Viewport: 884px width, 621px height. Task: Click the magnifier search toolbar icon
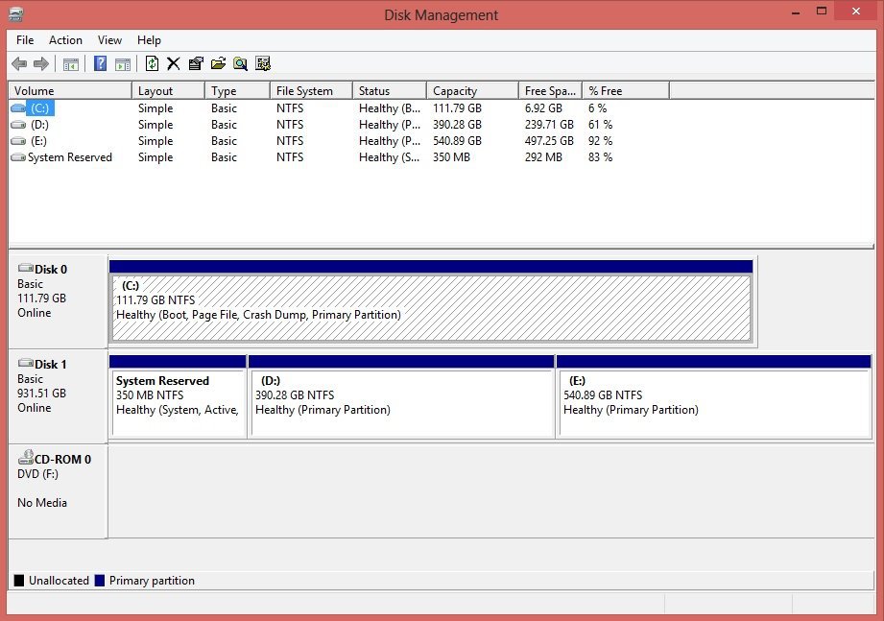tap(240, 63)
